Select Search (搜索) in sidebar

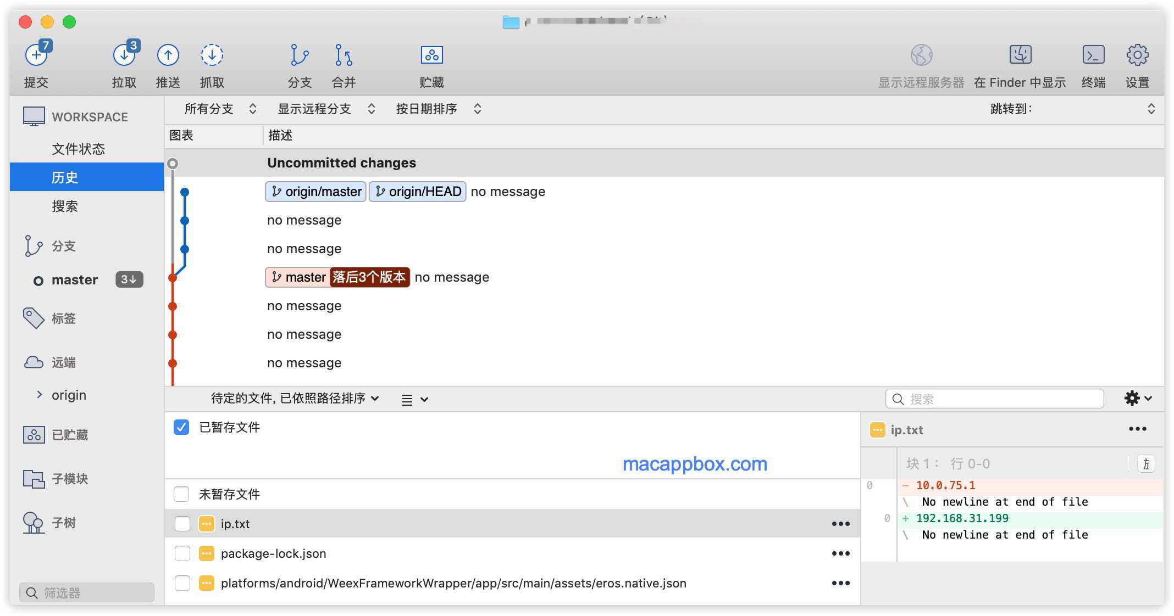tap(65, 206)
